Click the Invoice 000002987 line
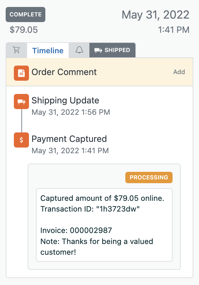Image resolution: width=199 pixels, height=285 pixels. [76, 230]
